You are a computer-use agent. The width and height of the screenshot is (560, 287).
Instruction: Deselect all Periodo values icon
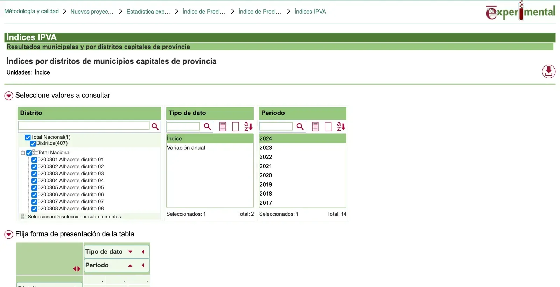[328, 126]
